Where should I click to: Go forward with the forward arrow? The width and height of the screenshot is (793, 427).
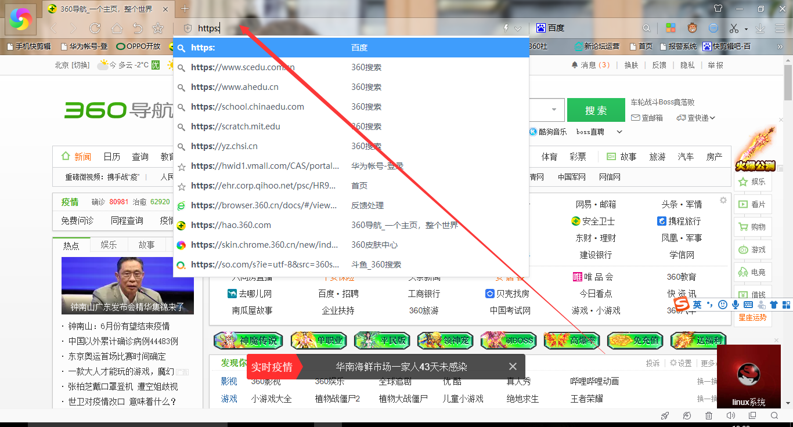tap(73, 28)
